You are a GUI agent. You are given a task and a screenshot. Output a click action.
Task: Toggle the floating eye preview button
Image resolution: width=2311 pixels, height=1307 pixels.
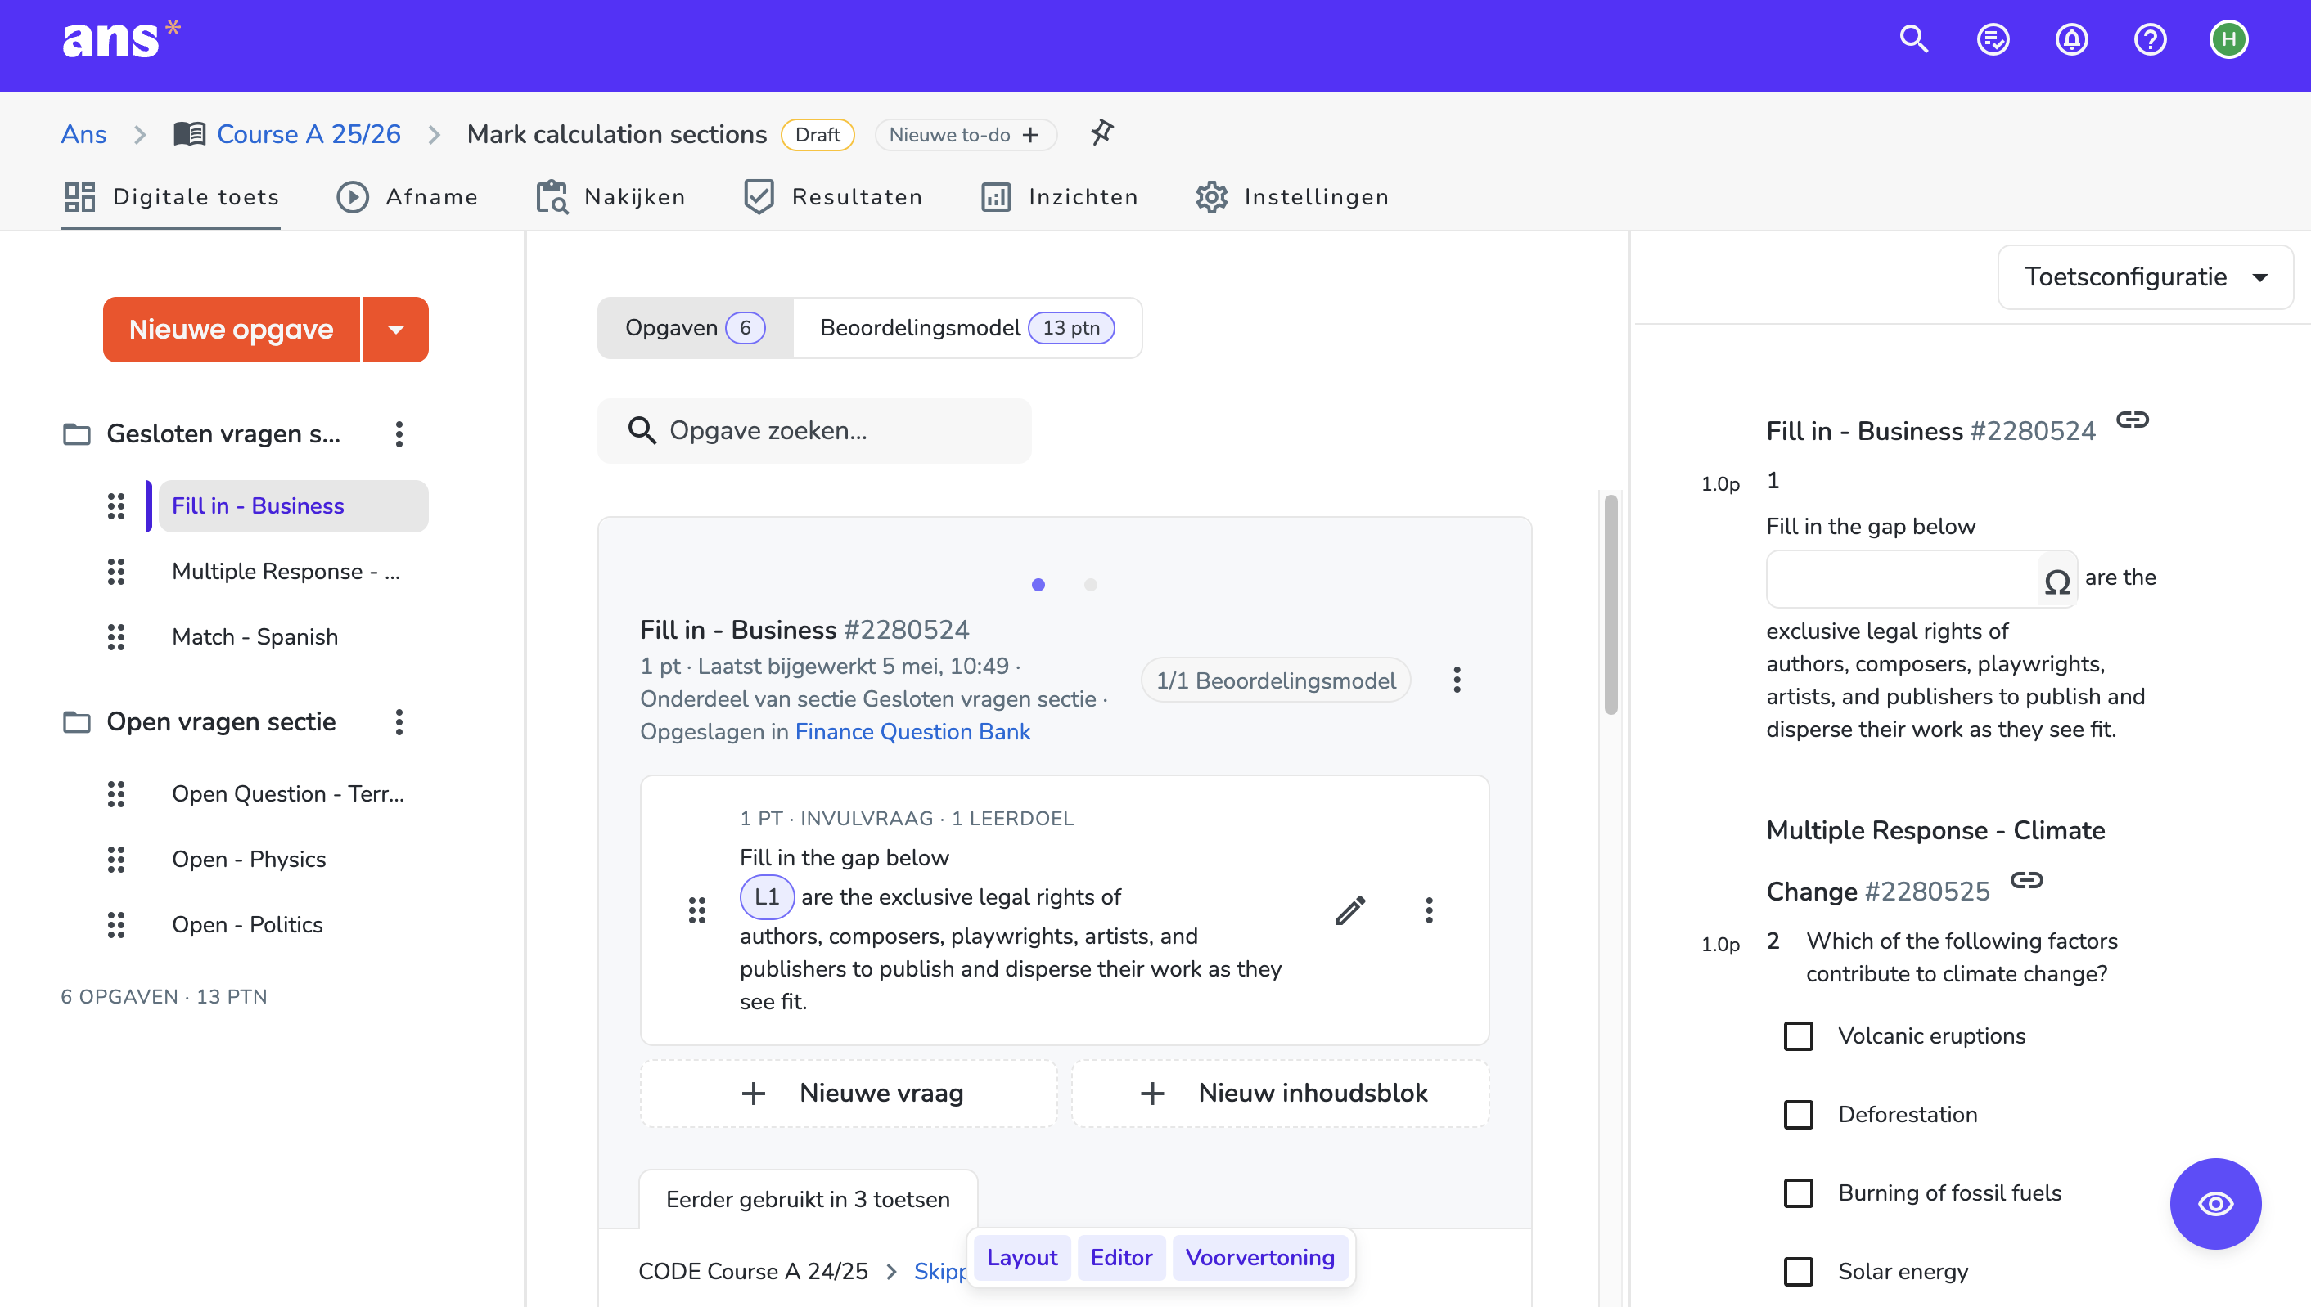pyautogui.click(x=2215, y=1204)
